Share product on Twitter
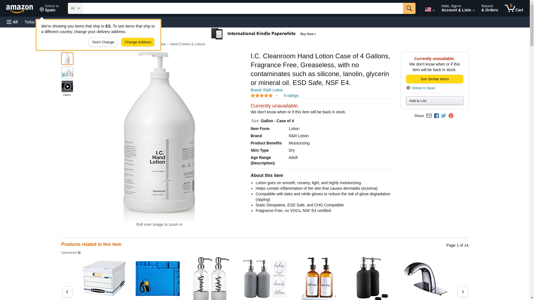This screenshot has width=534, height=300. (444, 116)
